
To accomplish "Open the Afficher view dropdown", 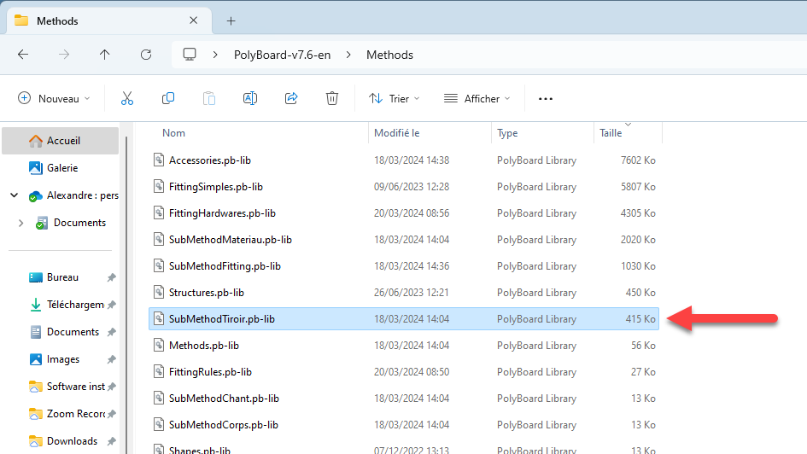I will click(477, 98).
